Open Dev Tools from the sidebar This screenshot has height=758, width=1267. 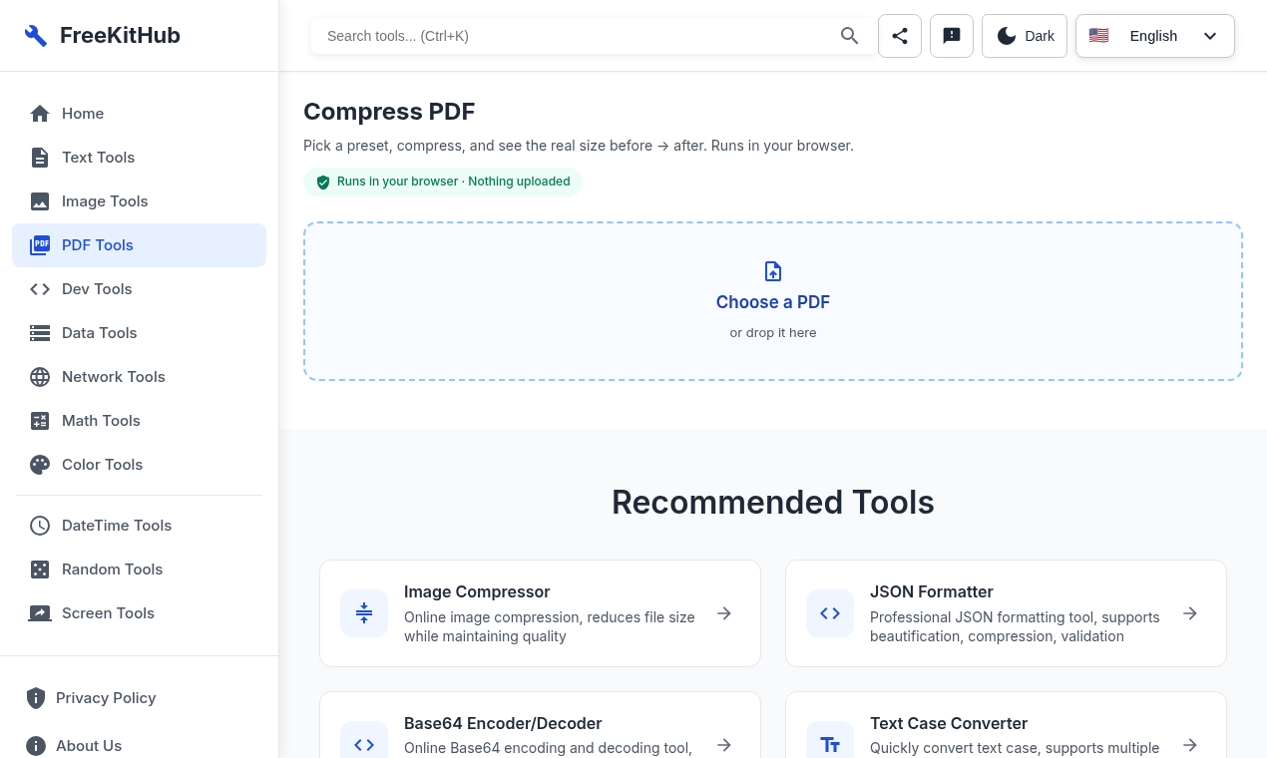click(x=139, y=289)
